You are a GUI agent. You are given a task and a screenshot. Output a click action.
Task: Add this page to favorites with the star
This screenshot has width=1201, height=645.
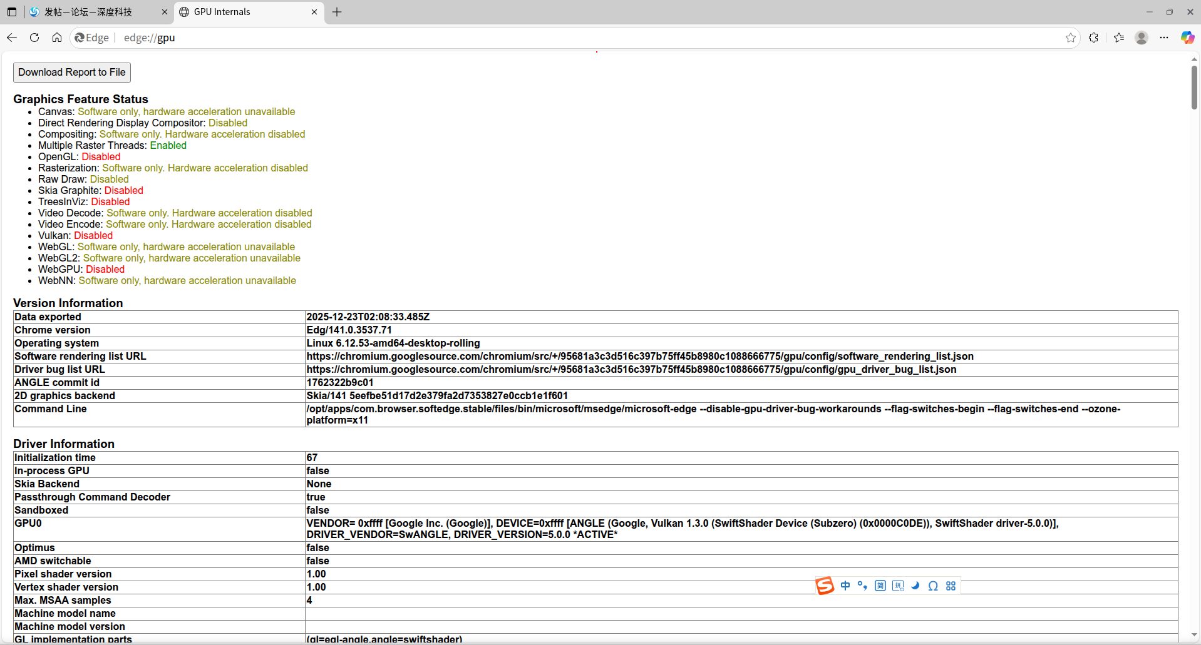point(1071,38)
